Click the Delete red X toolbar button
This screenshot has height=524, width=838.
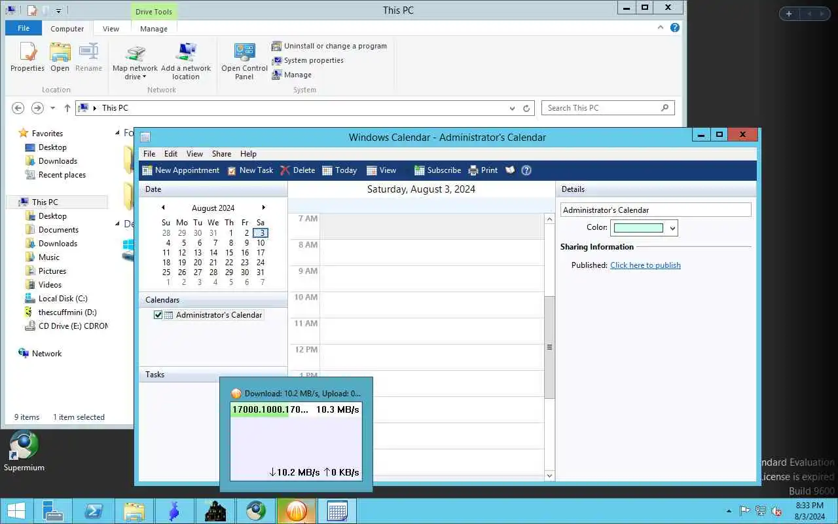[x=298, y=170]
